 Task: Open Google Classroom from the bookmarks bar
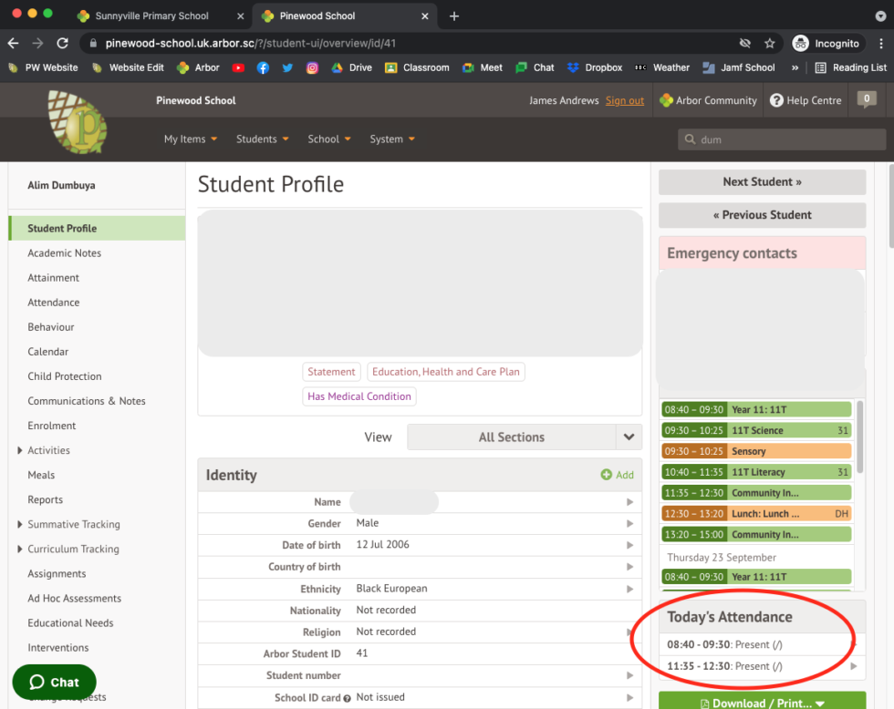[x=417, y=67]
